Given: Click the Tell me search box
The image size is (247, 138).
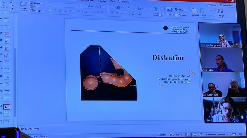Looking at the screenshot, I should click(x=124, y=2).
